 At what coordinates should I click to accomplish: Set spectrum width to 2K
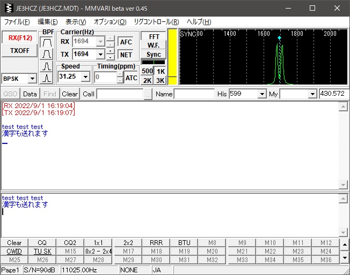point(147,80)
